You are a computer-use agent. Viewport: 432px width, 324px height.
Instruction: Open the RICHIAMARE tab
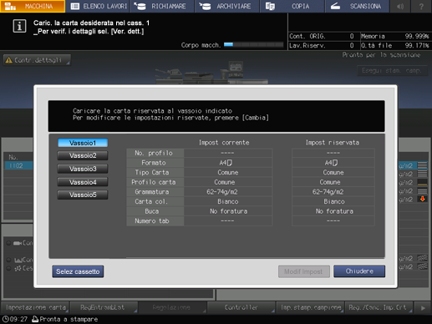(162, 6)
